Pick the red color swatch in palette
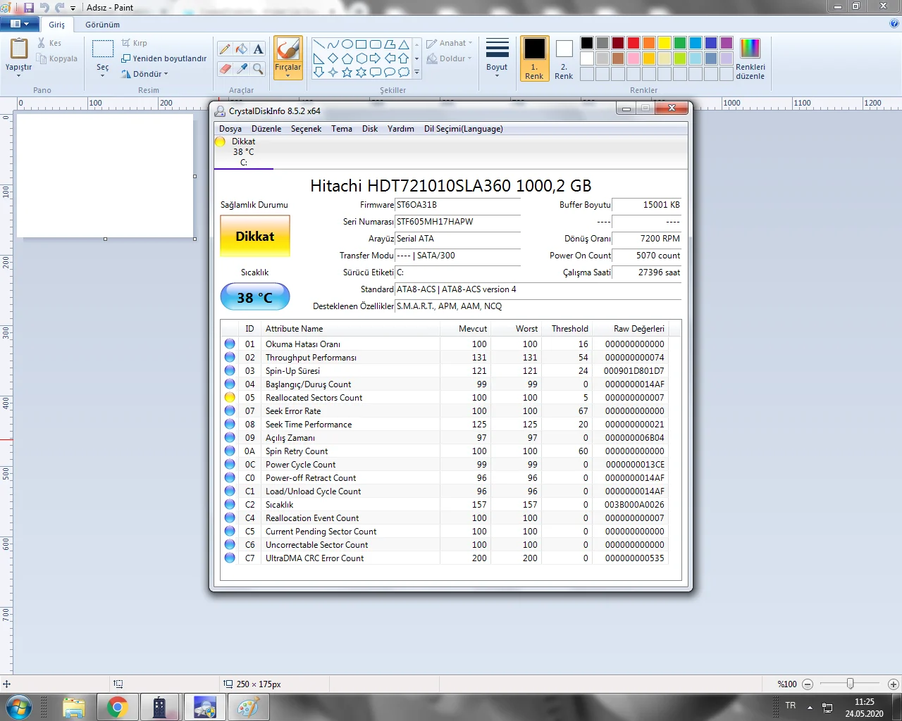The image size is (902, 721). 634,43
